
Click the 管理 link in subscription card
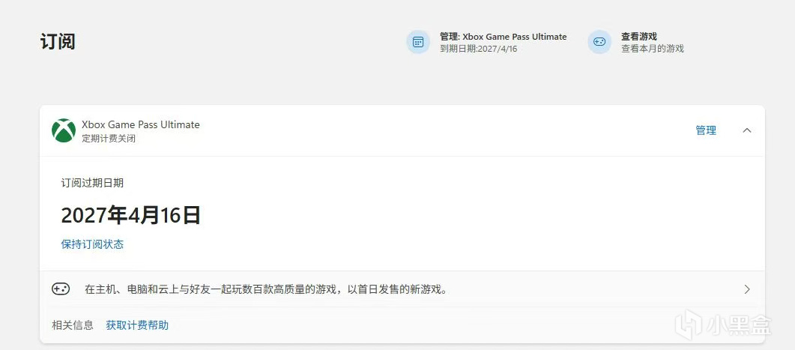[706, 130]
